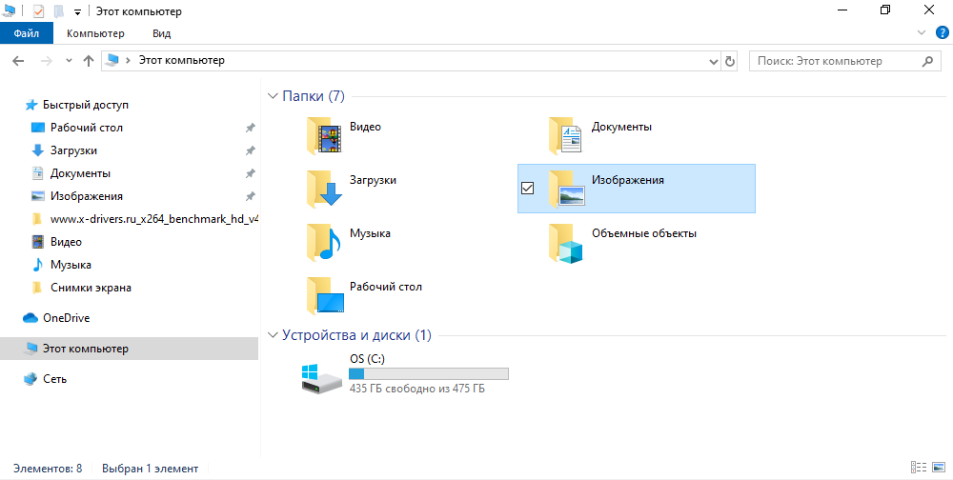
Task: Open the Загрузки folder in main pane
Action: click(324, 189)
